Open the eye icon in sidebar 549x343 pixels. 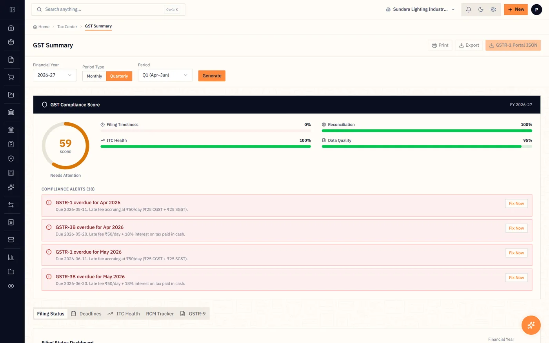[x=11, y=286]
